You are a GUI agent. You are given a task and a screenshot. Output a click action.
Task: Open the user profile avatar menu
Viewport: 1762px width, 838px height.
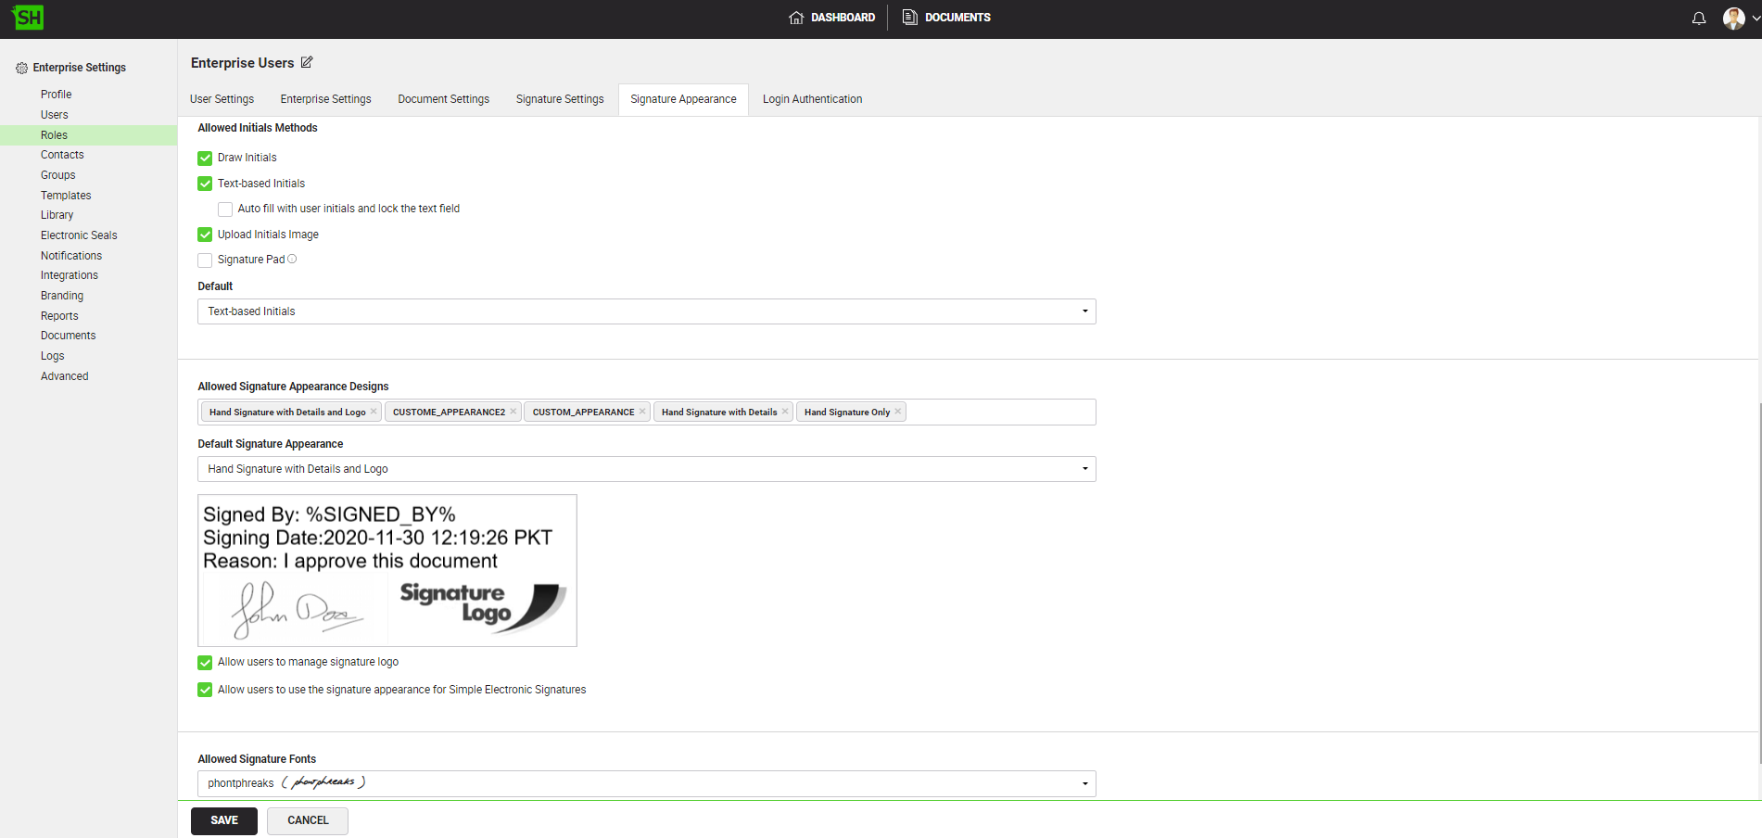click(1734, 19)
